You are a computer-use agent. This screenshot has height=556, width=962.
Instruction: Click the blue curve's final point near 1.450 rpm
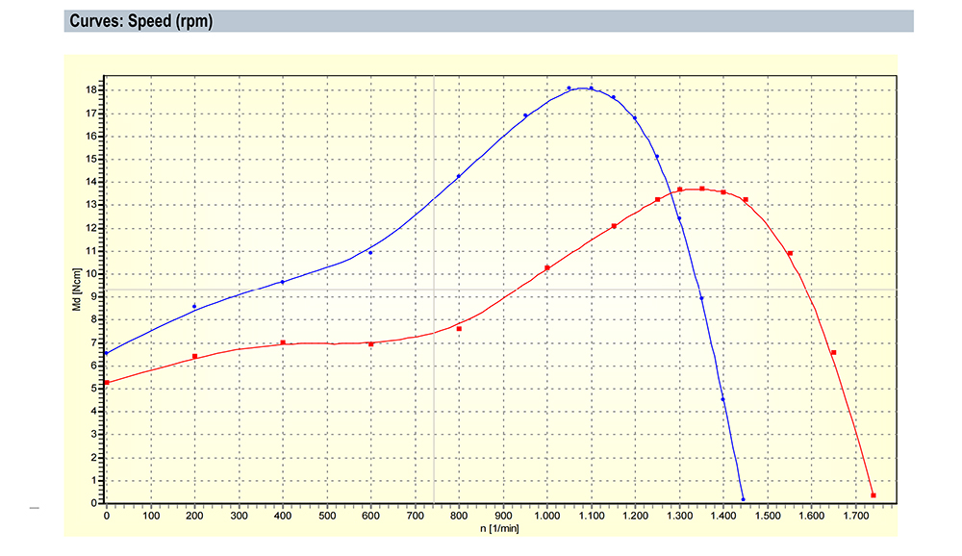point(744,499)
